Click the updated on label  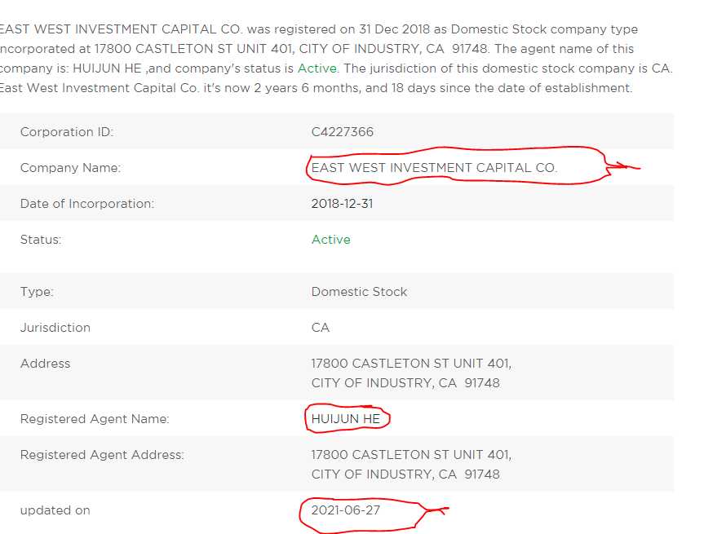(x=55, y=510)
